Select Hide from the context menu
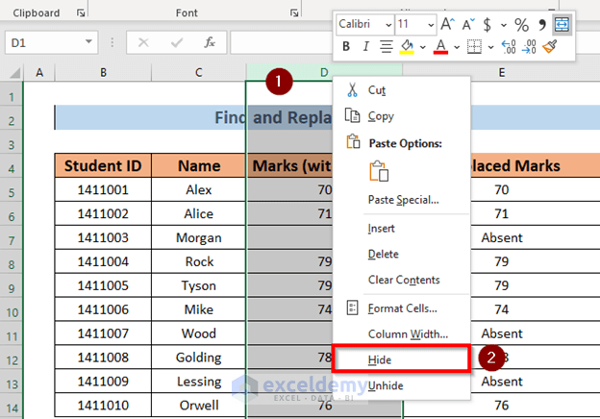This screenshot has height=419, width=600. (380, 358)
